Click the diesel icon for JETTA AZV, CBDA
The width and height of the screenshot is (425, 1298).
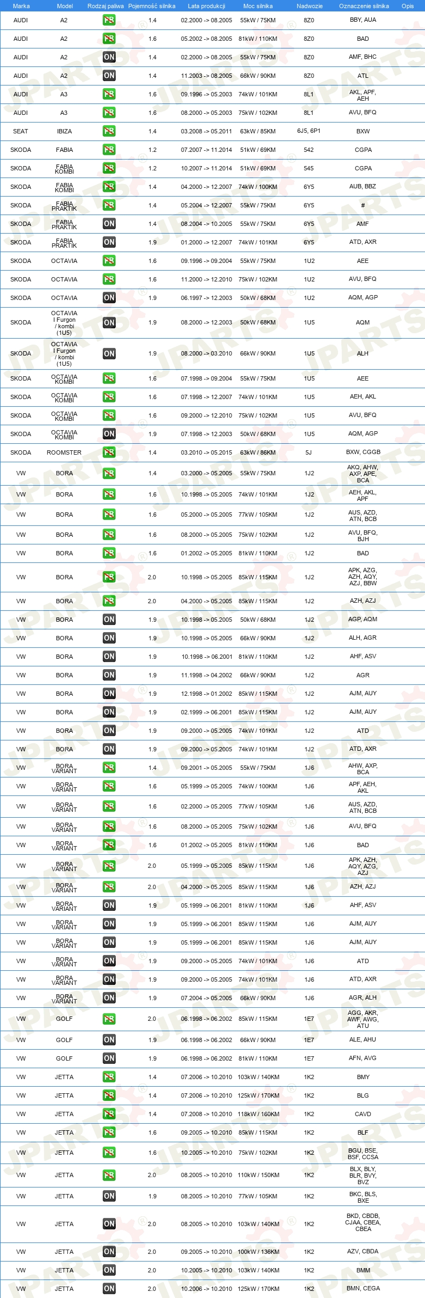point(109,1252)
